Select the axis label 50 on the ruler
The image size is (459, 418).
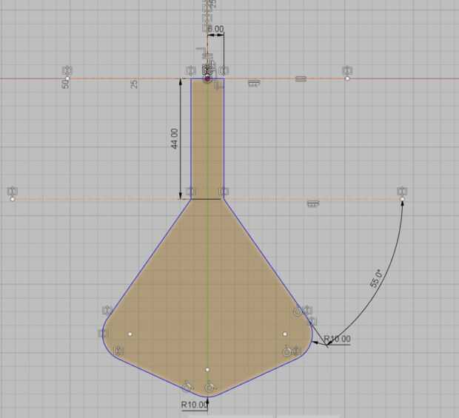point(65,84)
